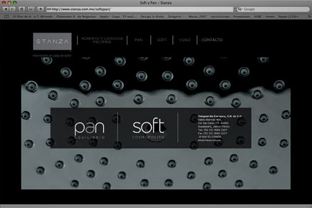Viewport: 312px width, 208px height.
Task: Open the VIDEO menu item
Action: [185, 40]
